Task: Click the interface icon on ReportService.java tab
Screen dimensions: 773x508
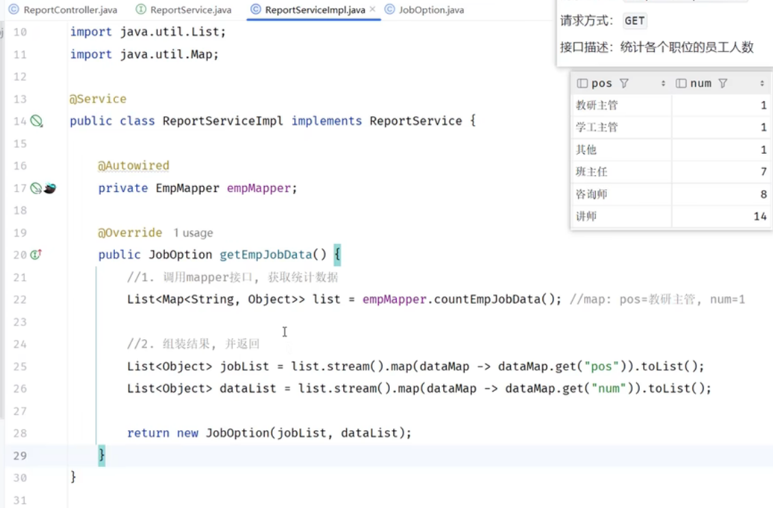Action: coord(140,10)
